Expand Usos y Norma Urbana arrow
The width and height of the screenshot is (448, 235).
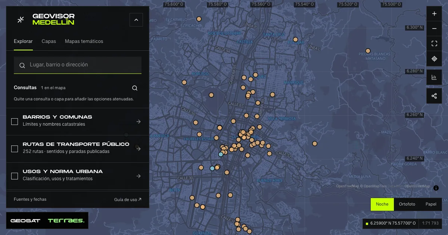pos(139,176)
